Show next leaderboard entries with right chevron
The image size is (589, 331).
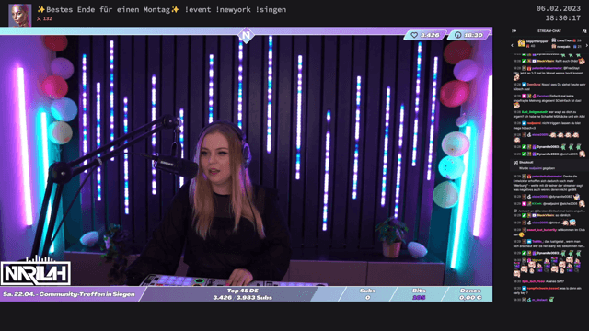tap(587, 45)
